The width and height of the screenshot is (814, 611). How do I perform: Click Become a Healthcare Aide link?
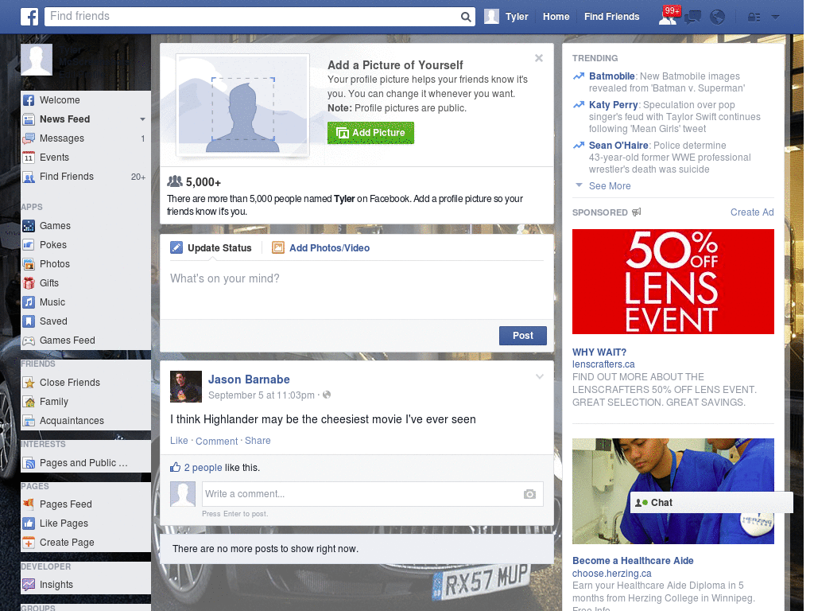(633, 561)
